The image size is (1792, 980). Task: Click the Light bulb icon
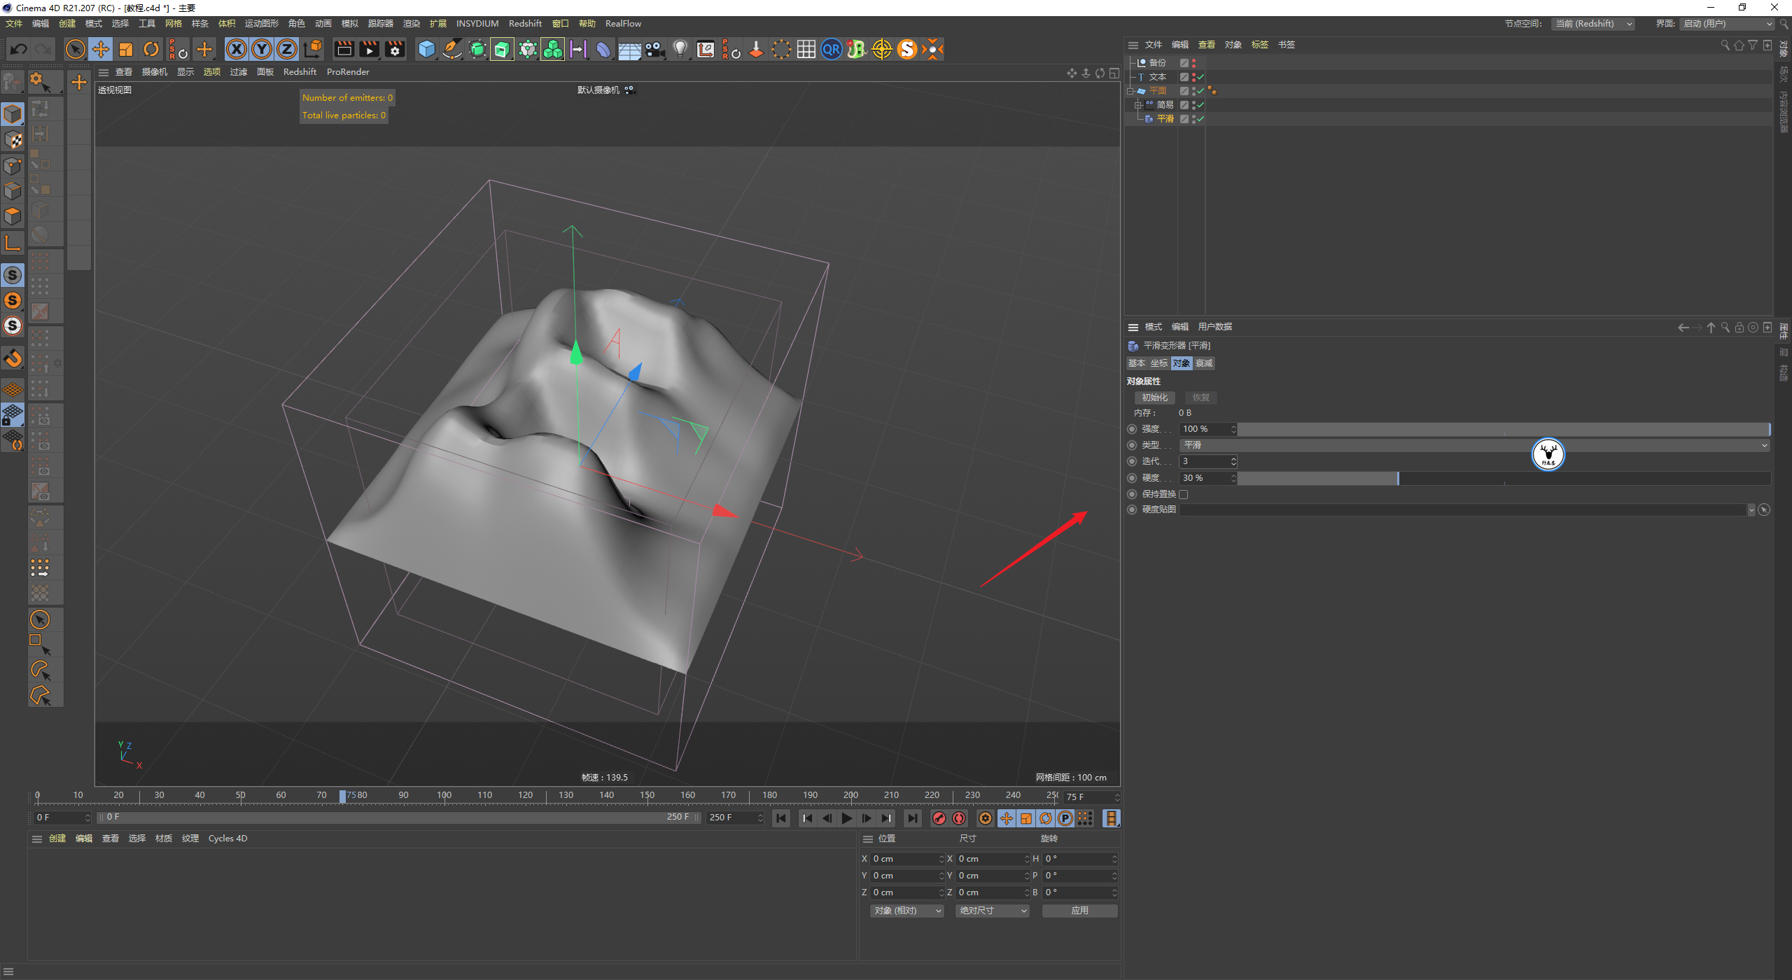(x=680, y=49)
